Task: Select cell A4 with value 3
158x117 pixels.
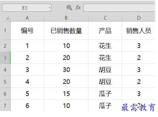Action: (x=27, y=70)
